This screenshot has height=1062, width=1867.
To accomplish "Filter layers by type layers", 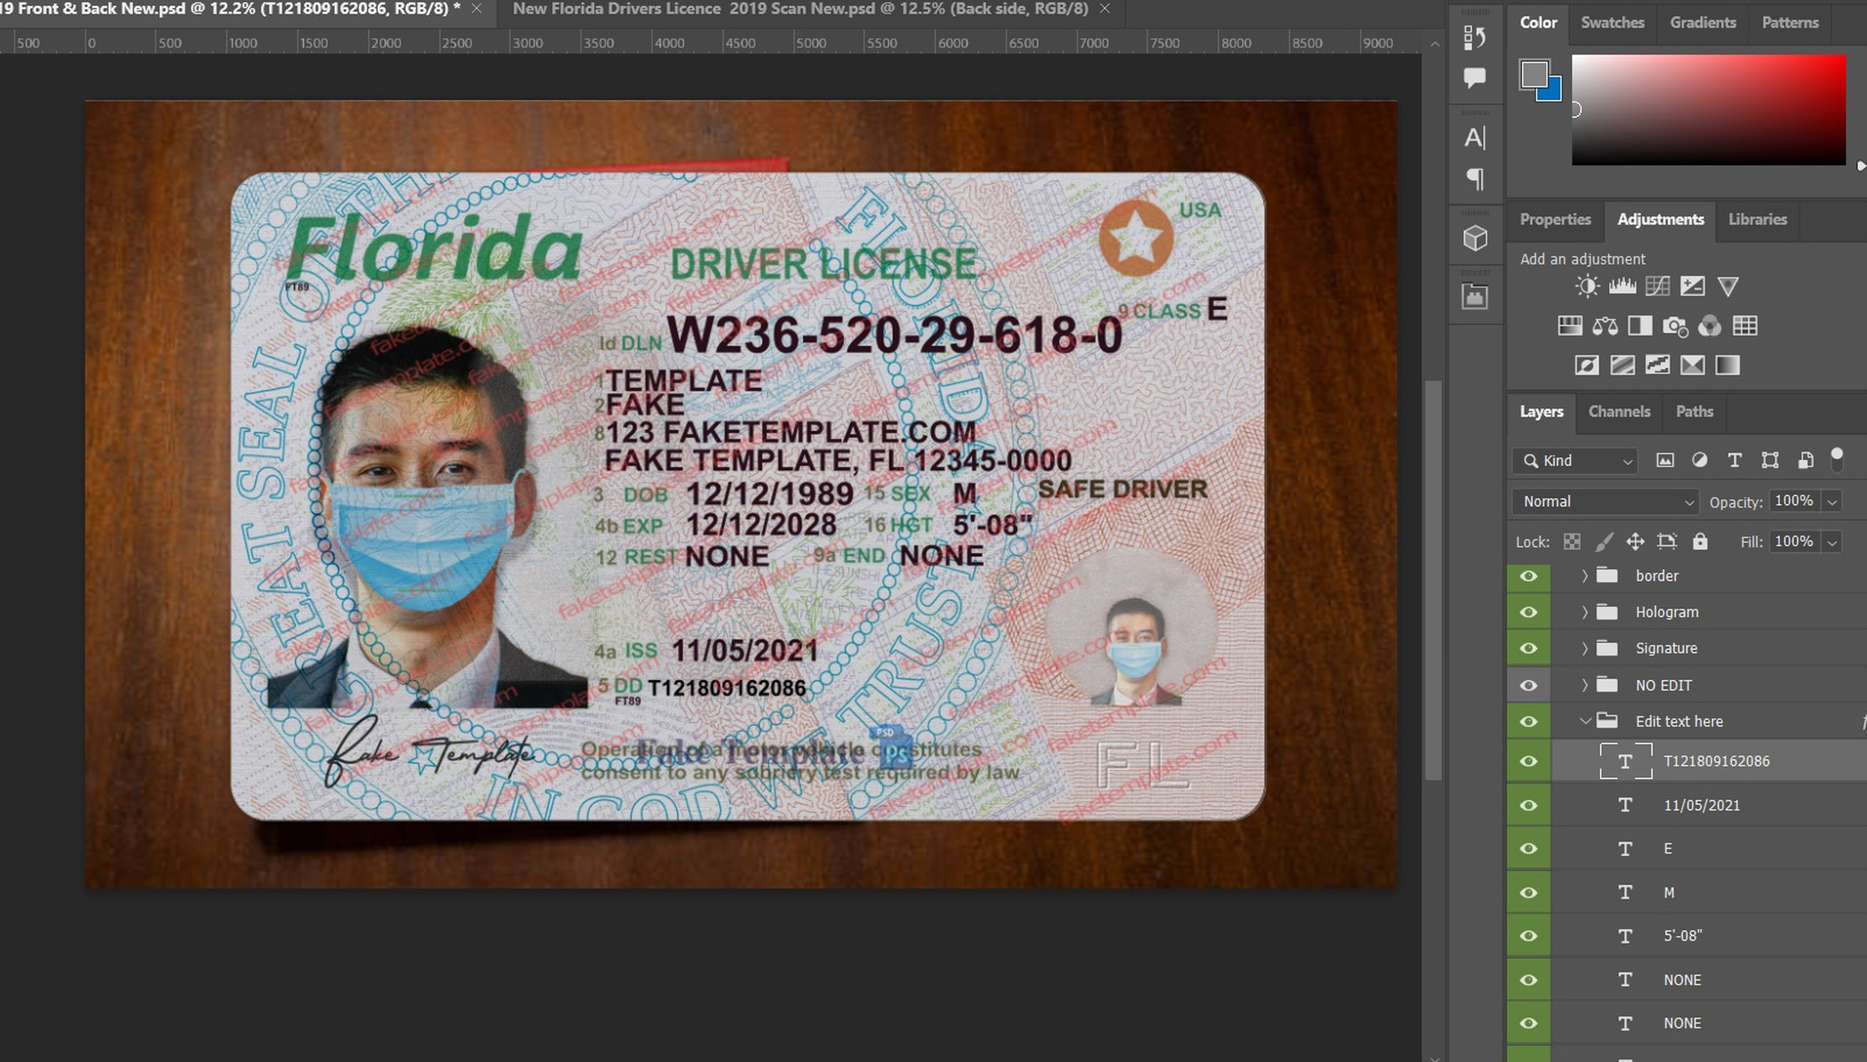I will (x=1735, y=460).
